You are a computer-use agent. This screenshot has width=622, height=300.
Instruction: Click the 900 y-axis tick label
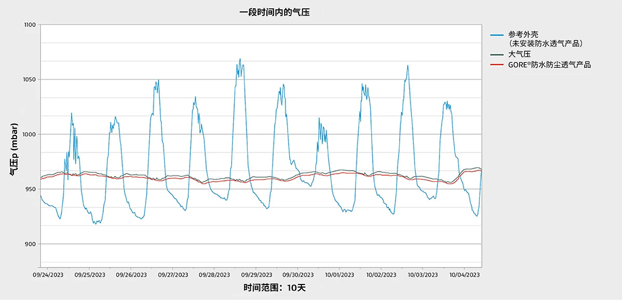click(x=31, y=244)
